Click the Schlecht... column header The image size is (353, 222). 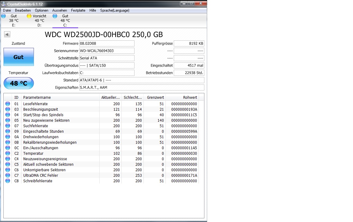(x=133, y=97)
